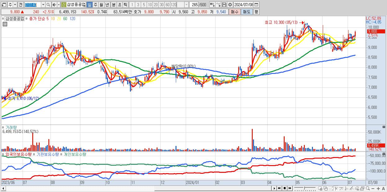387x192 pixels.
Task: Click the 265 candle count field
Action: (x=194, y=5)
